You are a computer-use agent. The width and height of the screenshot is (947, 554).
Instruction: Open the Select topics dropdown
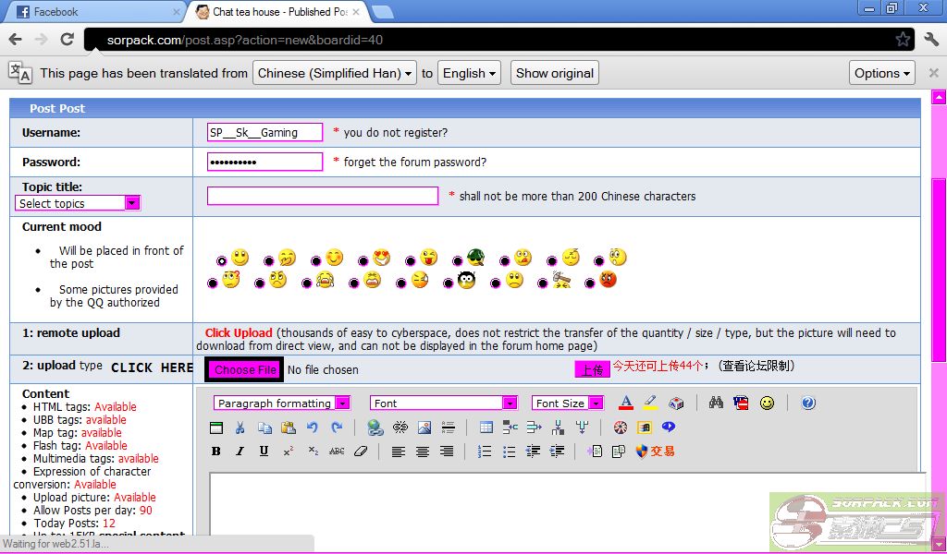coord(78,203)
